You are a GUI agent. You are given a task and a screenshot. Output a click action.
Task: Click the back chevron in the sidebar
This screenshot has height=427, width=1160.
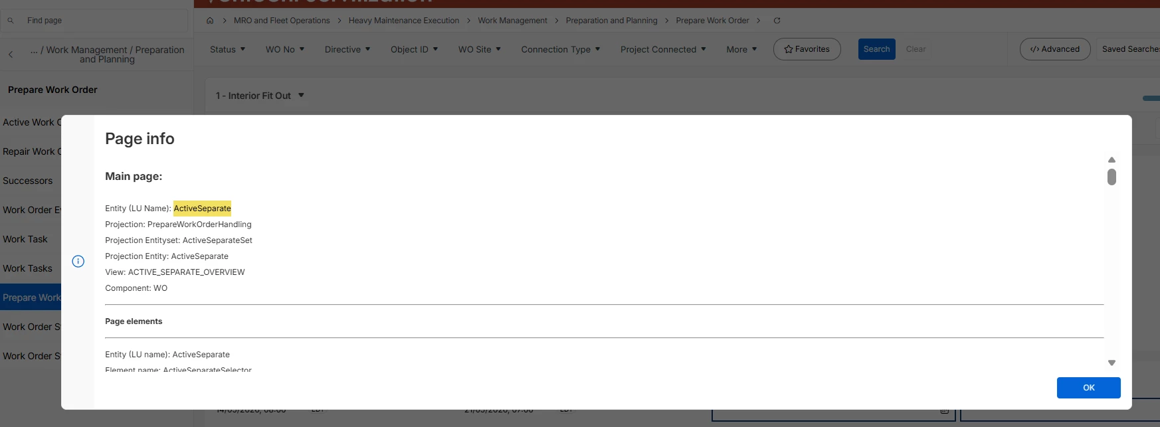11,54
